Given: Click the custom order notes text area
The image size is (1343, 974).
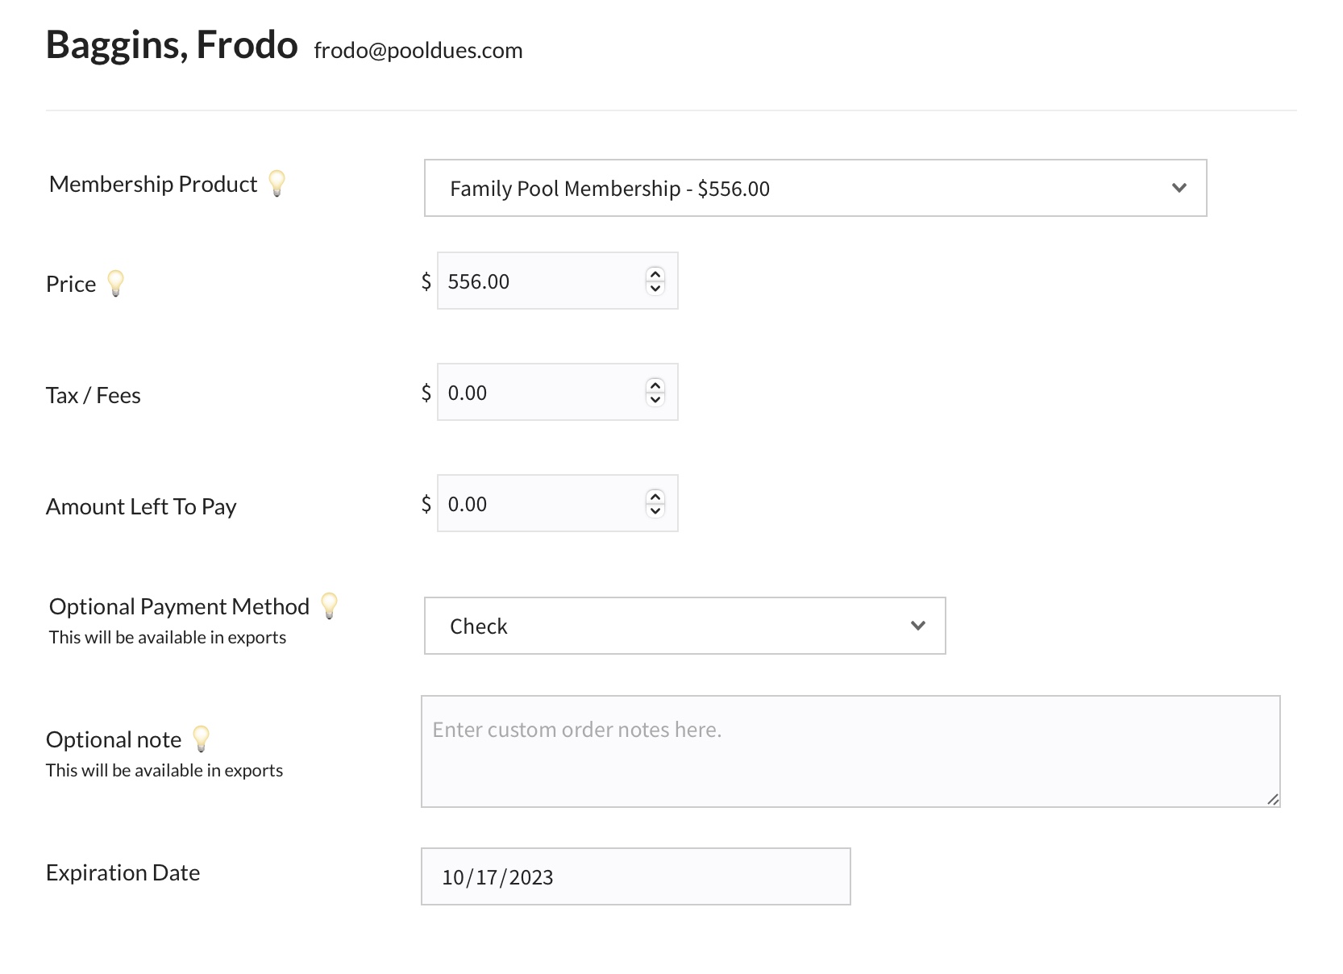Looking at the screenshot, I should (850, 751).
